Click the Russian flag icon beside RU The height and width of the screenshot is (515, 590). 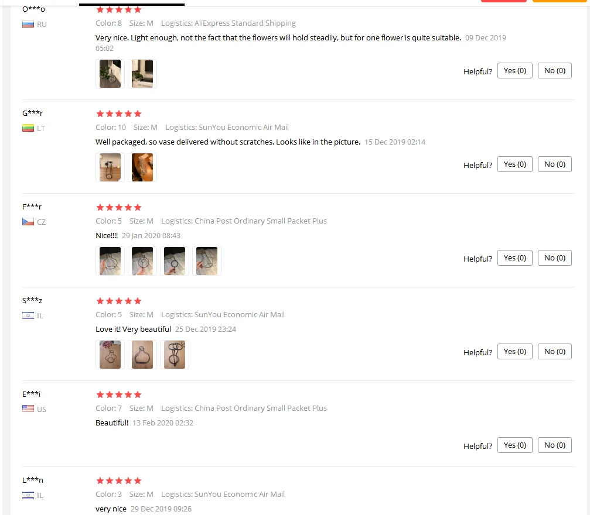(28, 25)
